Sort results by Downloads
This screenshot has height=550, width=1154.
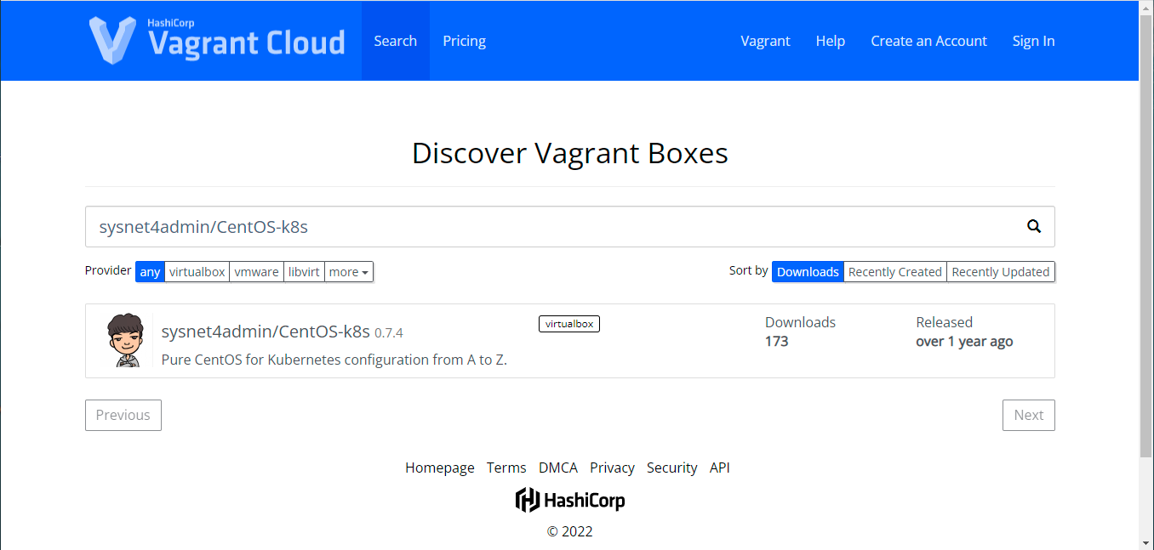[808, 272]
